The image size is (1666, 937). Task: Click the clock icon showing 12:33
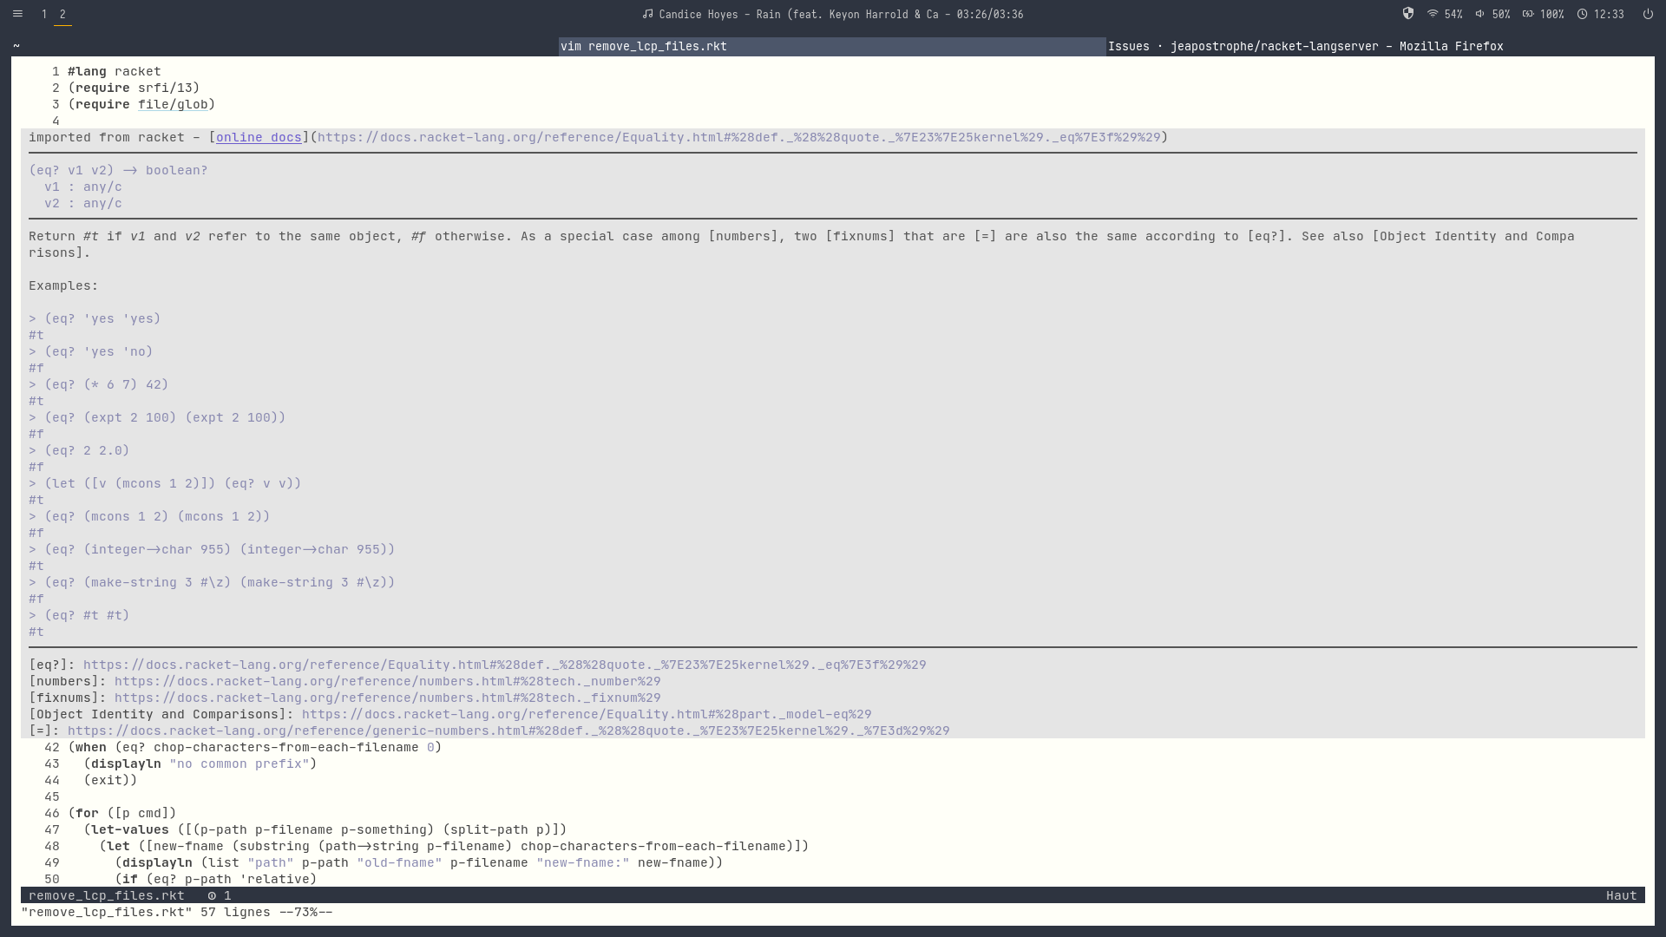[x=1582, y=14]
